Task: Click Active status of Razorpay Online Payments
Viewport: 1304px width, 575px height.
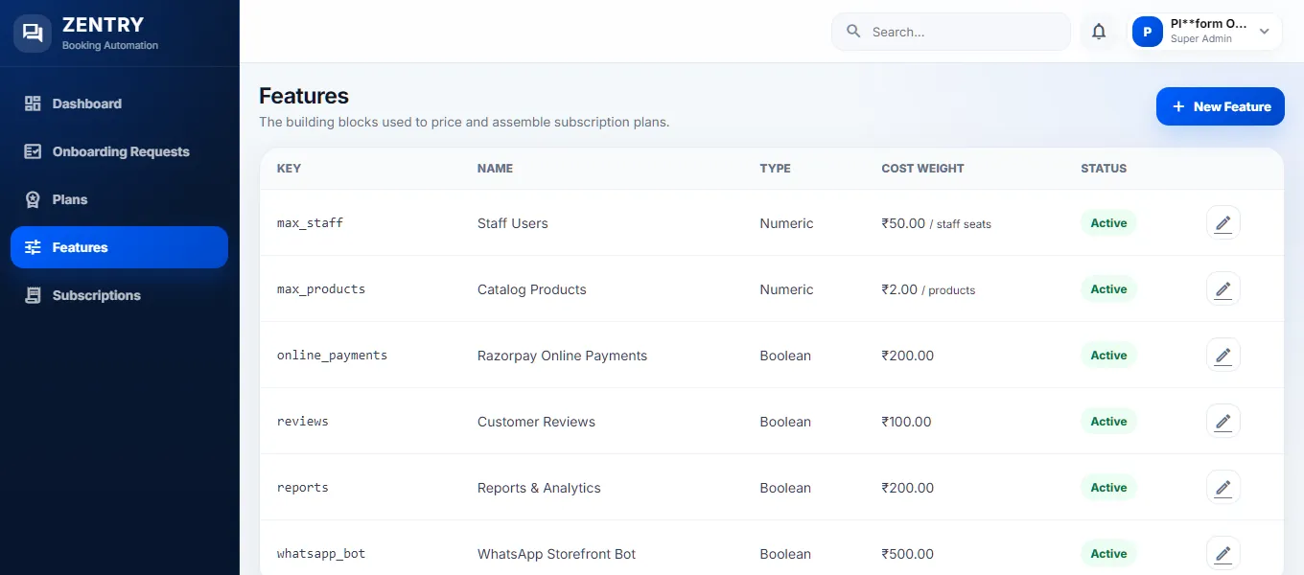Action: (1108, 355)
